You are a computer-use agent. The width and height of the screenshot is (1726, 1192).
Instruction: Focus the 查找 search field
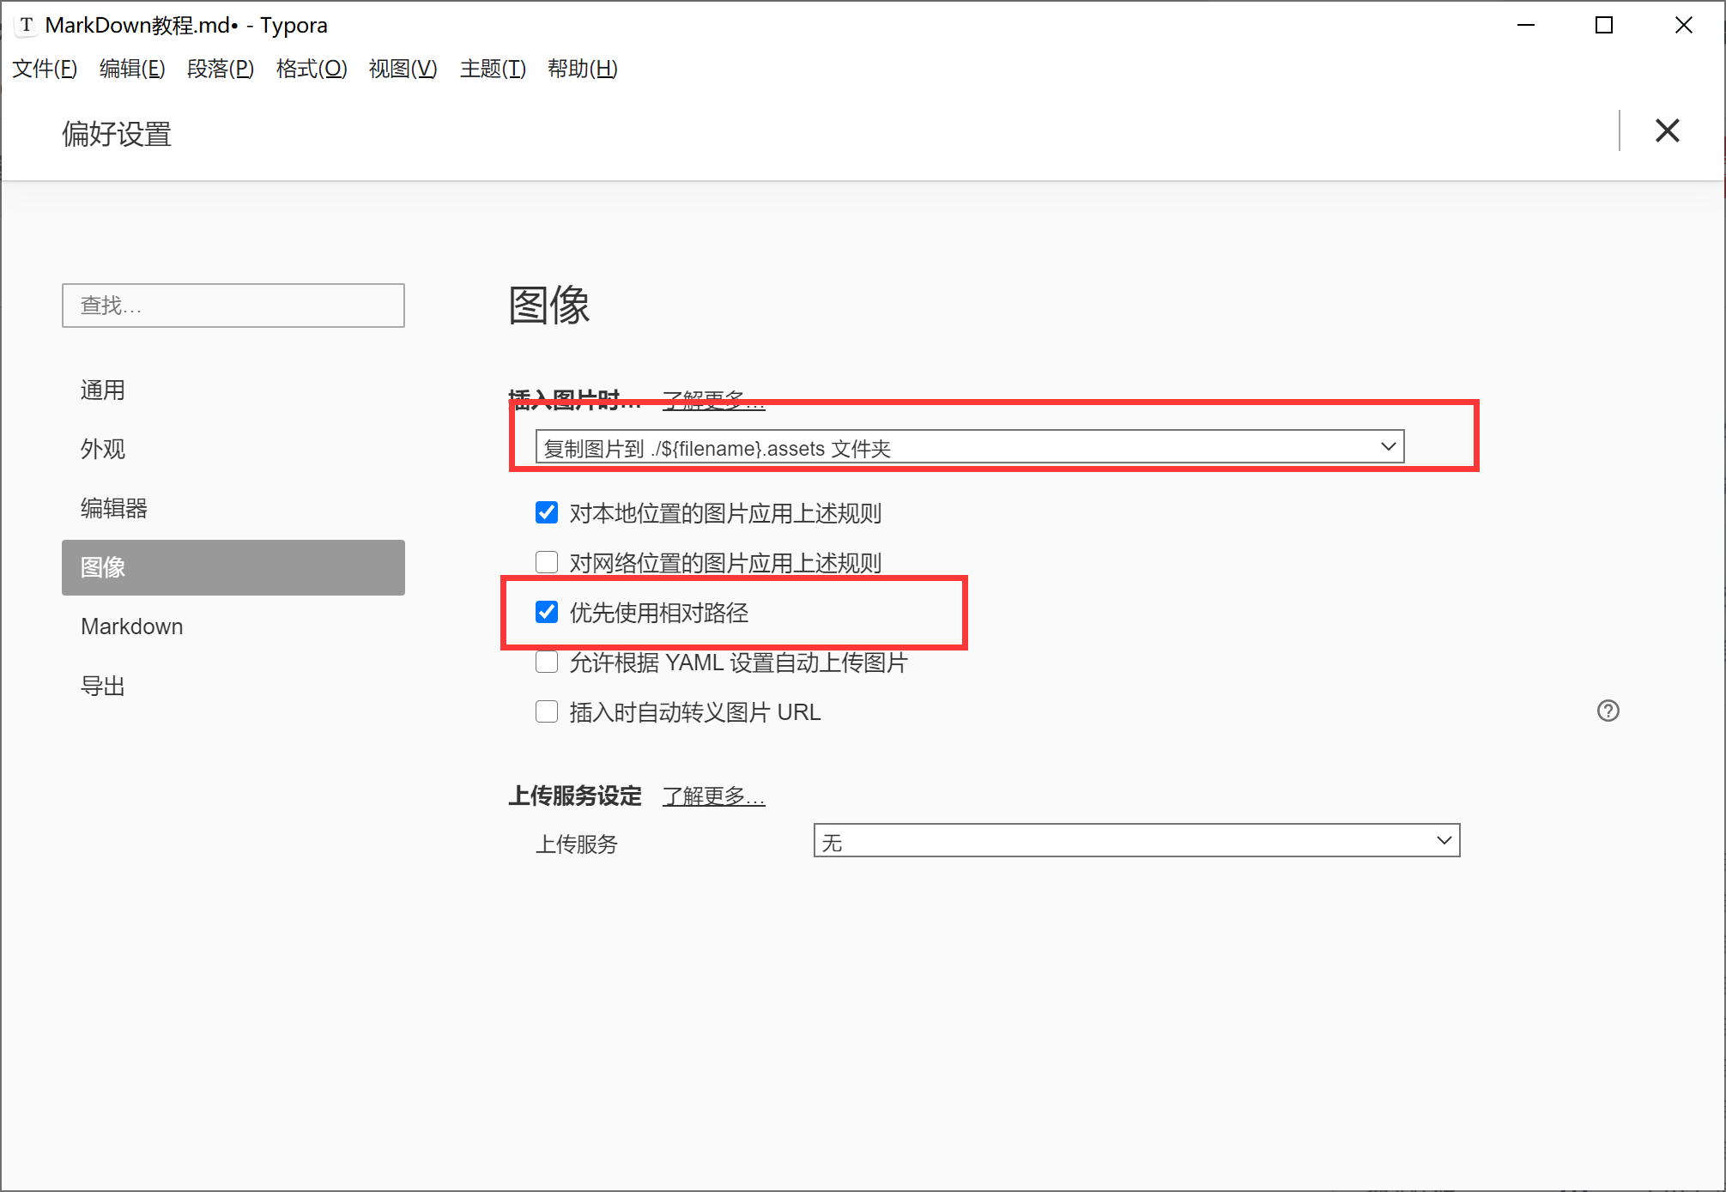[x=233, y=306]
